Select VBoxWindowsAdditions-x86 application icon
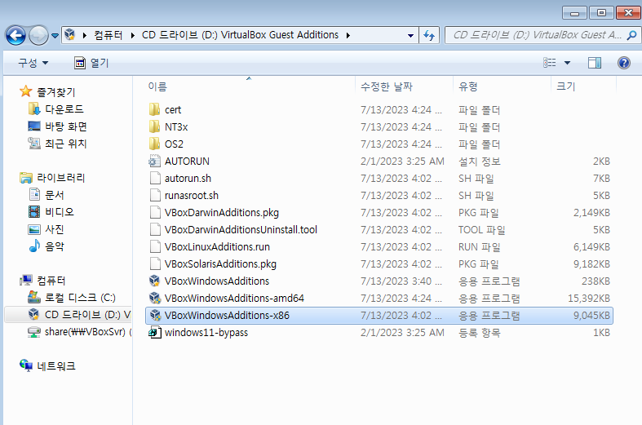 point(154,315)
